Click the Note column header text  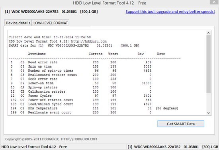pyautogui.click(x=161, y=54)
